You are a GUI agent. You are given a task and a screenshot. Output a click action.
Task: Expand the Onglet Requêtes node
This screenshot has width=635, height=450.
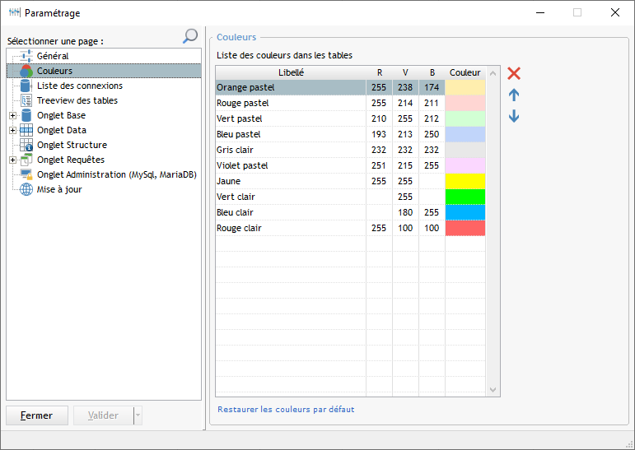12,160
